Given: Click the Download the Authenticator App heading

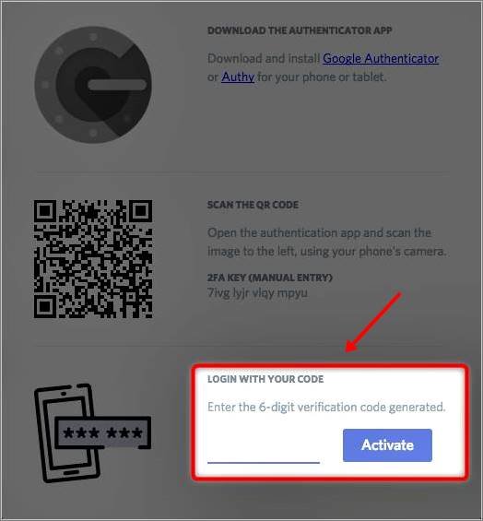Looking at the screenshot, I should click(x=300, y=30).
